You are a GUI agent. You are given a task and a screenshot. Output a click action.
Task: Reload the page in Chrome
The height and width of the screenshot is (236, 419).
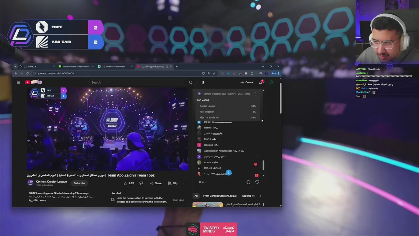click(27, 73)
